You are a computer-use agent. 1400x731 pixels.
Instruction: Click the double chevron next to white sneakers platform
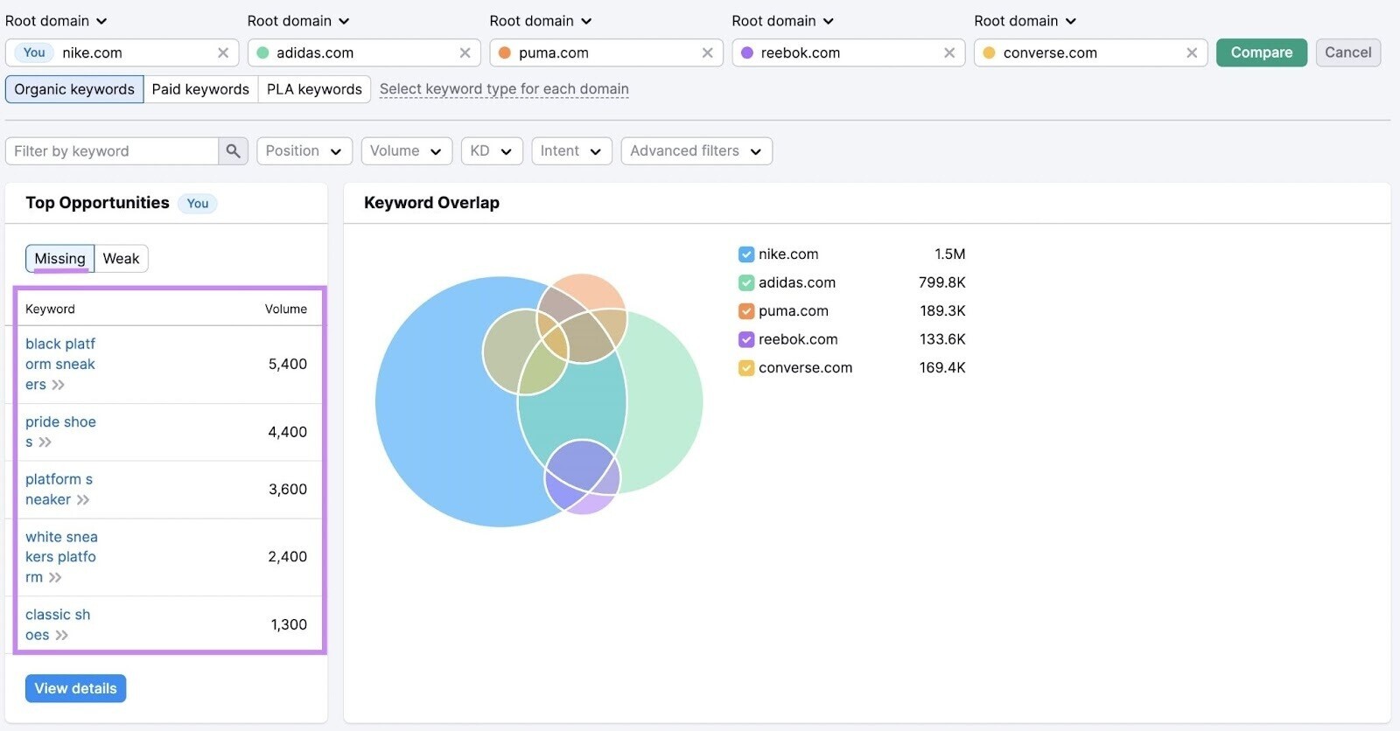click(55, 578)
